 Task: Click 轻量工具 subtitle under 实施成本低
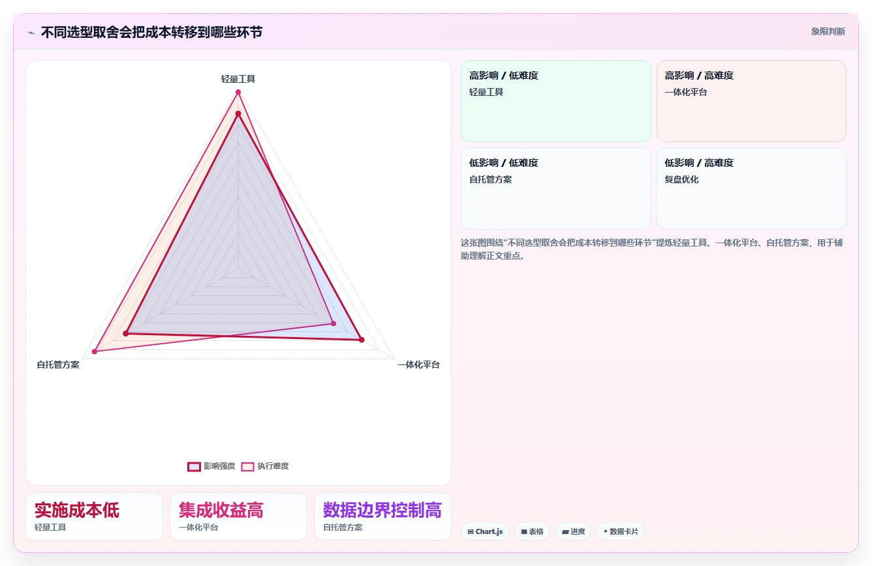(x=50, y=528)
